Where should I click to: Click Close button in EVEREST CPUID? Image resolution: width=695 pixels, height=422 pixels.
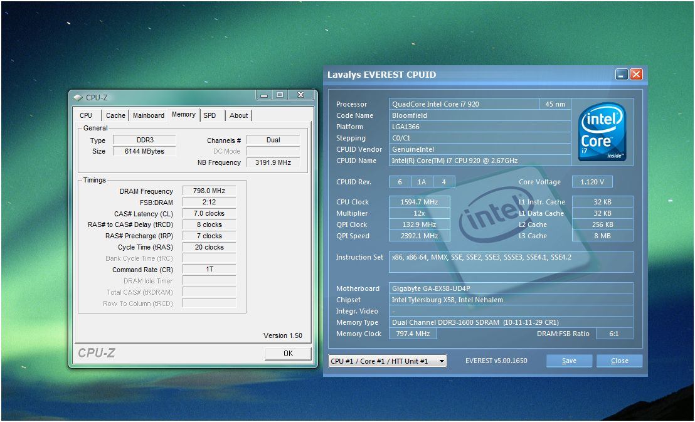click(619, 361)
